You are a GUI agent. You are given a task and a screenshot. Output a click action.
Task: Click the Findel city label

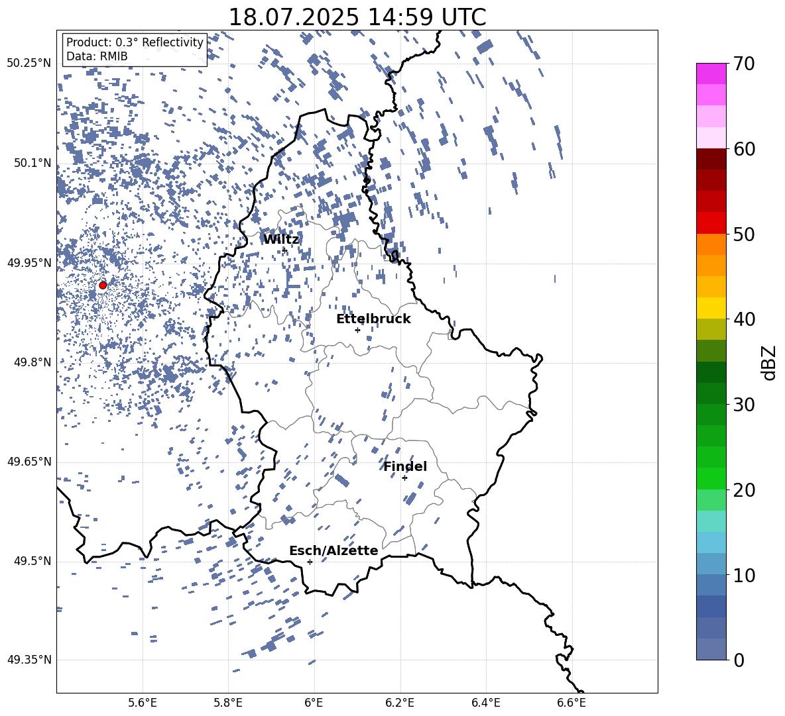(x=405, y=466)
